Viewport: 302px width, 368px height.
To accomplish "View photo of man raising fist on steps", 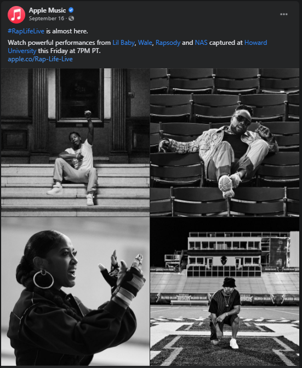I will [75, 143].
